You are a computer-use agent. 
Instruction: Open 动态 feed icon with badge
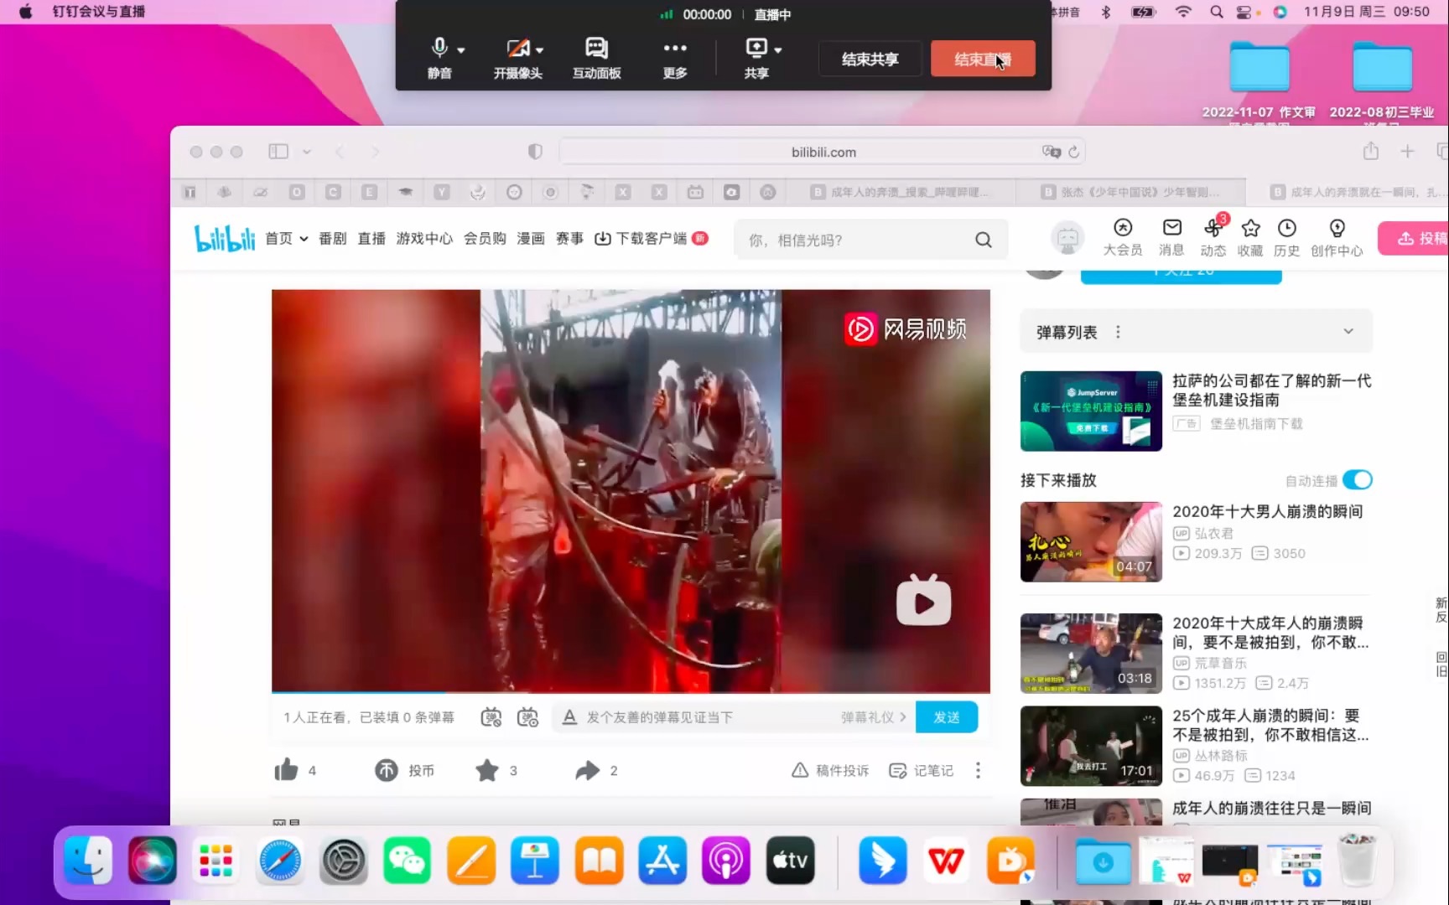[x=1213, y=238]
